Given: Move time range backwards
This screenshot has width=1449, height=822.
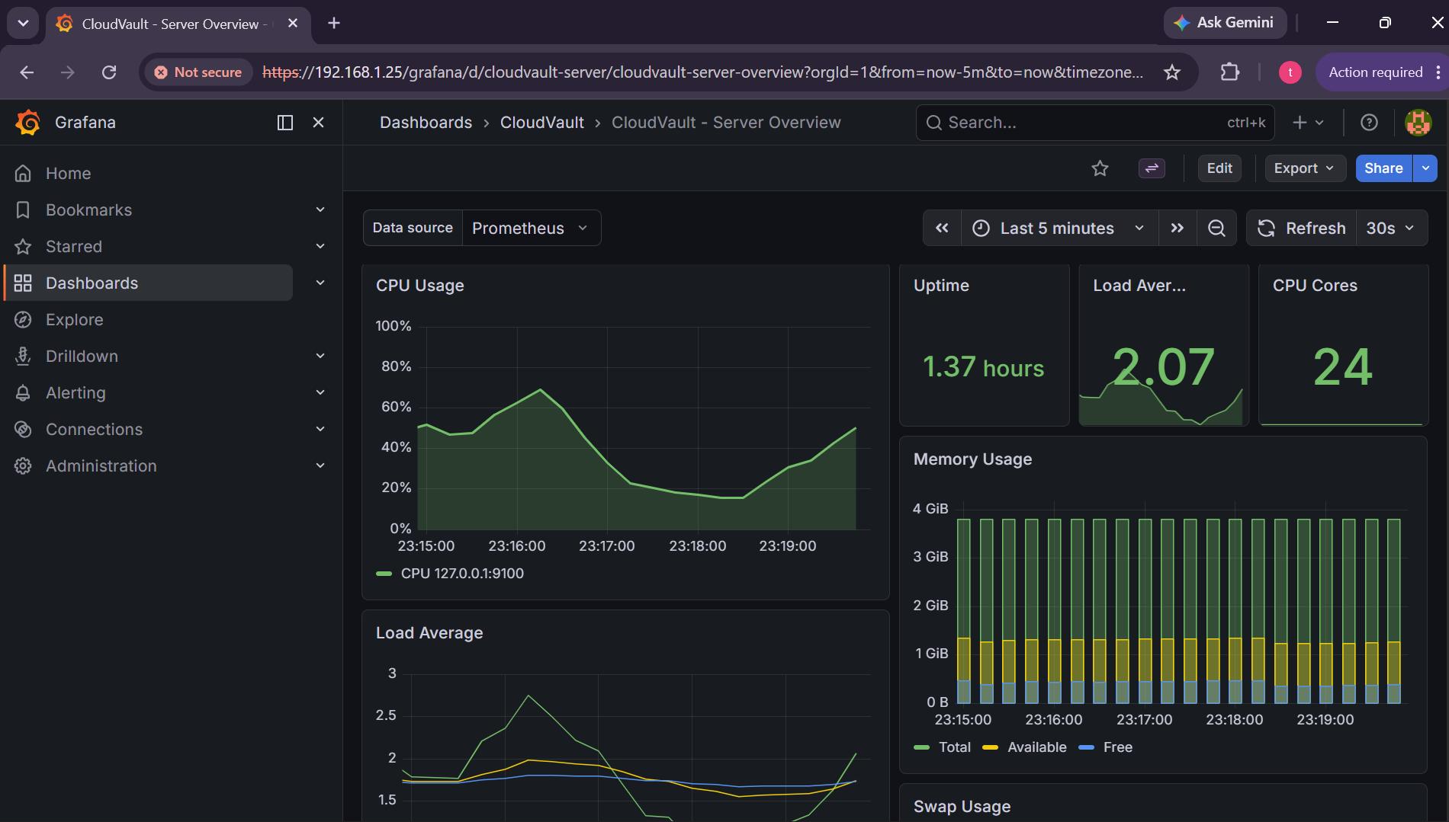Looking at the screenshot, I should (x=943, y=229).
